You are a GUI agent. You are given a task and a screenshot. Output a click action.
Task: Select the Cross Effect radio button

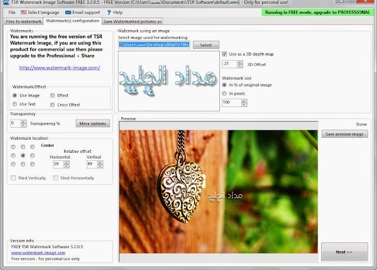pos(52,105)
